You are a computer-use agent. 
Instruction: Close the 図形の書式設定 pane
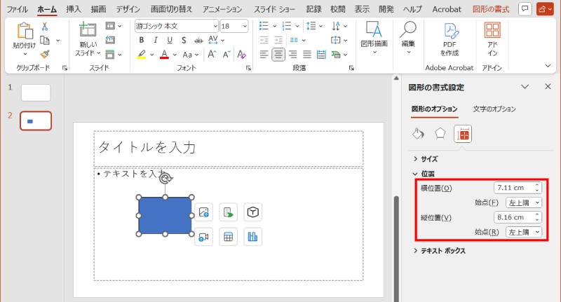tap(548, 86)
